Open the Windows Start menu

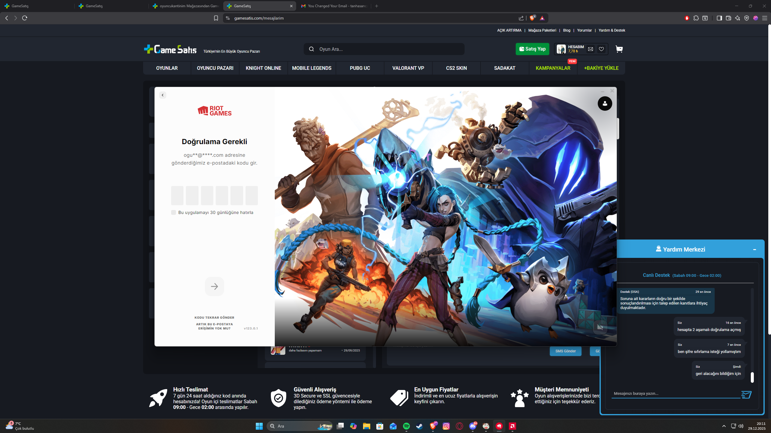(259, 426)
